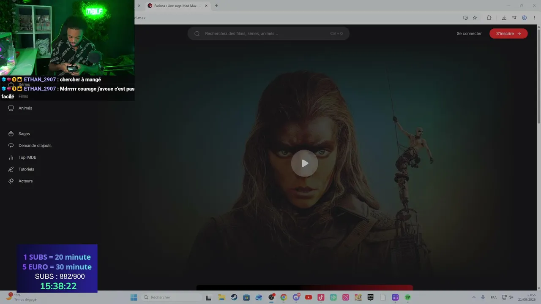
Task: Open the Films section in the sidebar
Action: point(23,96)
